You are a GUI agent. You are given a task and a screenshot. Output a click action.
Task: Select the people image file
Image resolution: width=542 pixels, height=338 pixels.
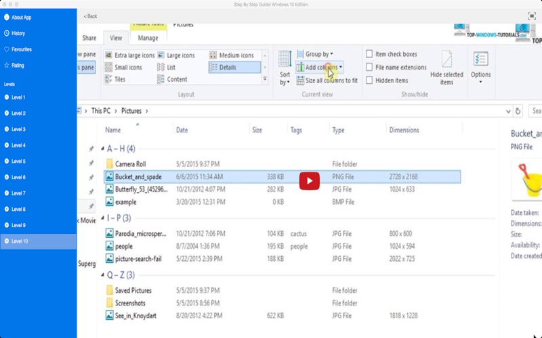point(119,246)
